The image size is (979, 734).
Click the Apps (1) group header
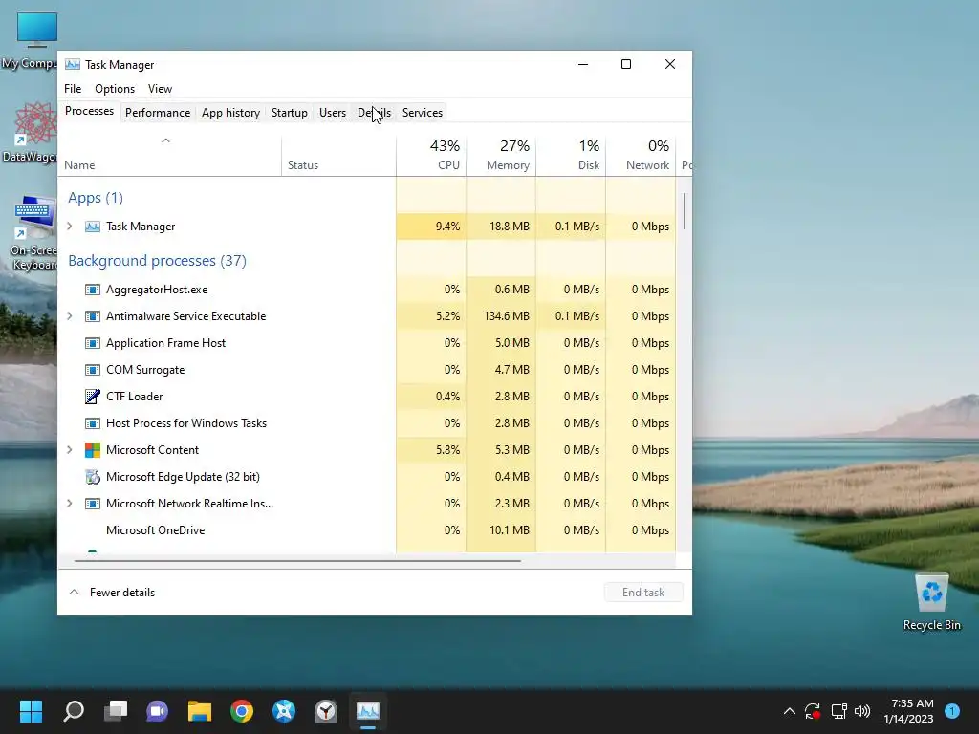coord(96,198)
